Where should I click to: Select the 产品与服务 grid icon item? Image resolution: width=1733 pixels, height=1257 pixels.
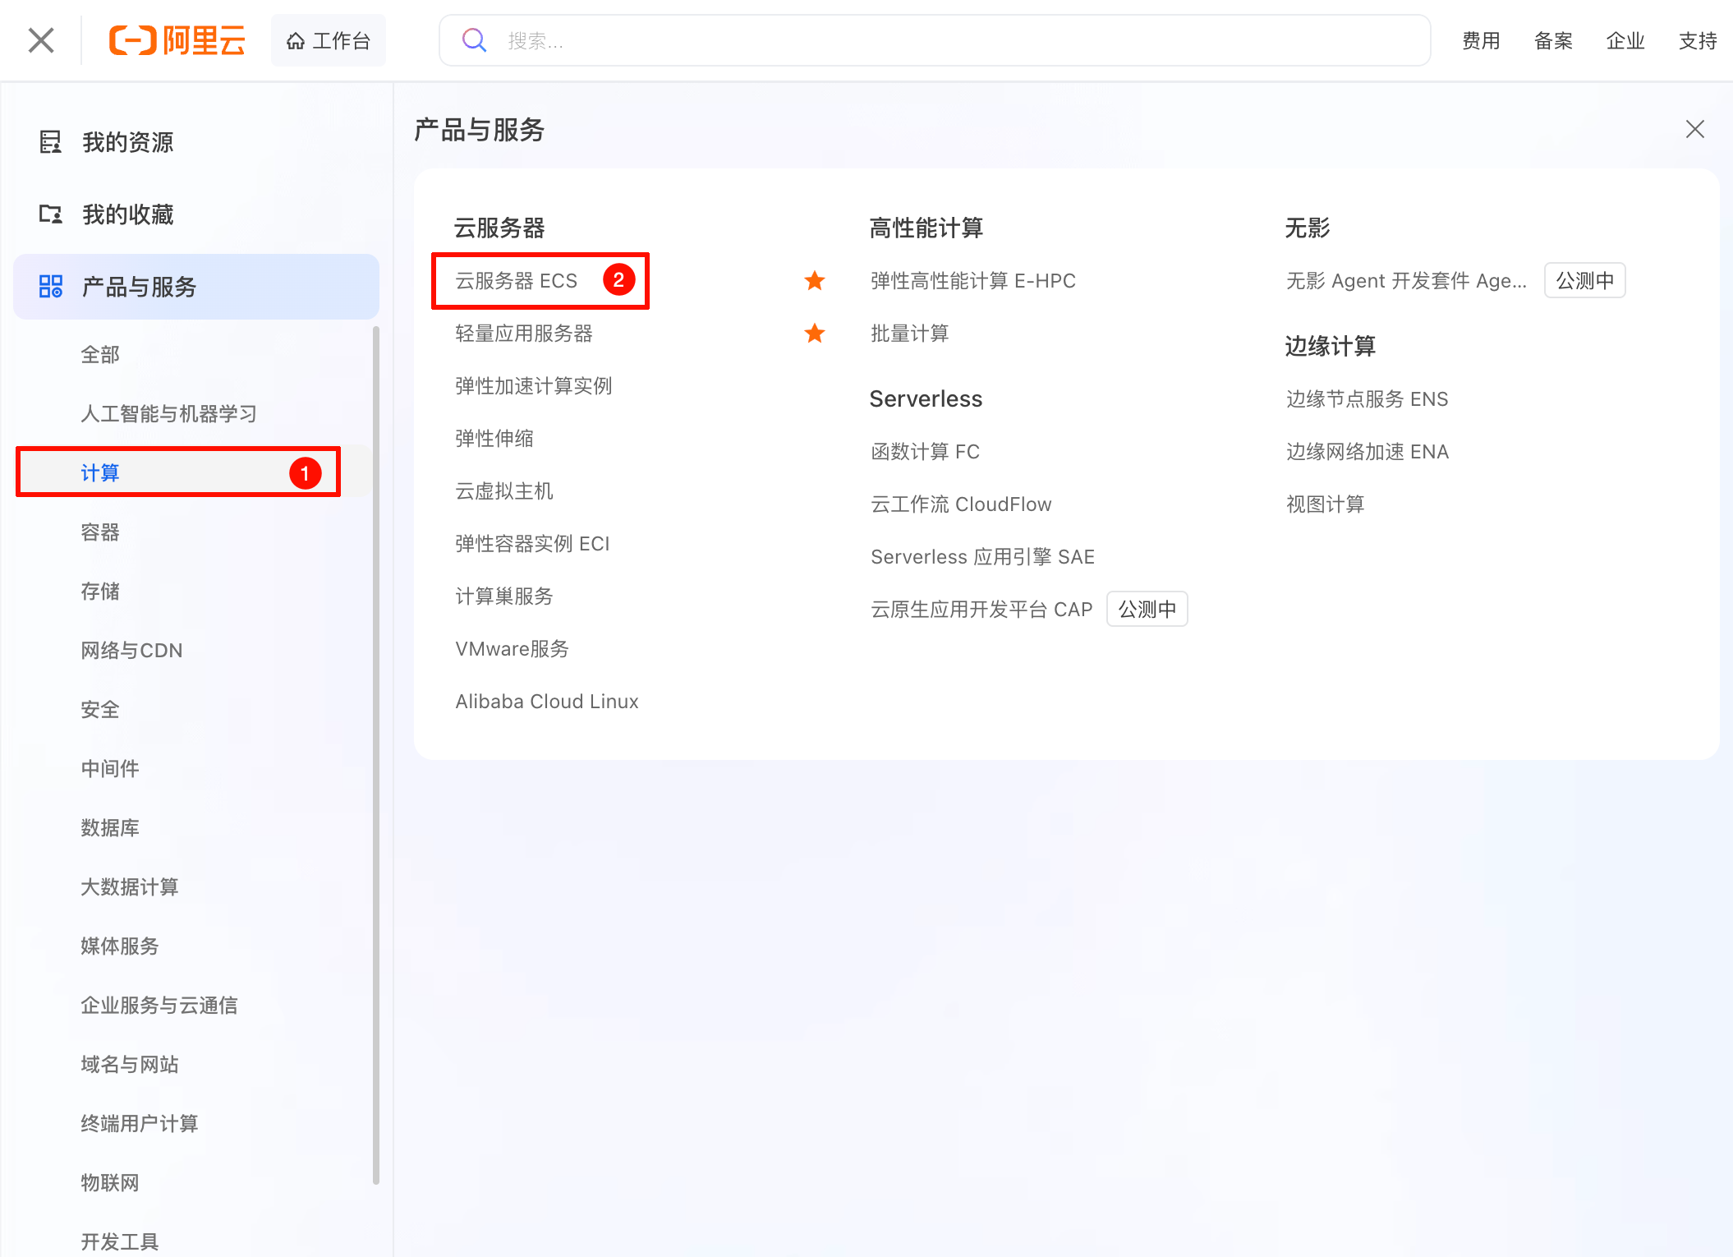coord(51,287)
